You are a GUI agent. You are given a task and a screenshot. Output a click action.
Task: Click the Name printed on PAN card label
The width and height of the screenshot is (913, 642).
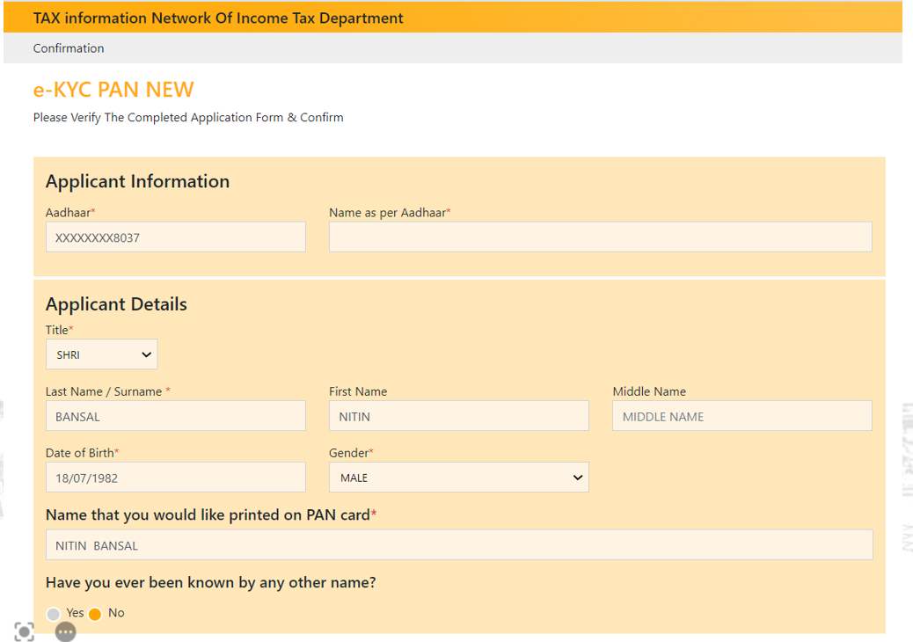(x=211, y=515)
